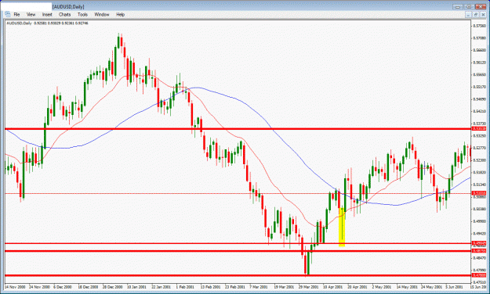Click the 0.55170 price axis label
The width and height of the screenshot is (490, 294).
tap(479, 87)
